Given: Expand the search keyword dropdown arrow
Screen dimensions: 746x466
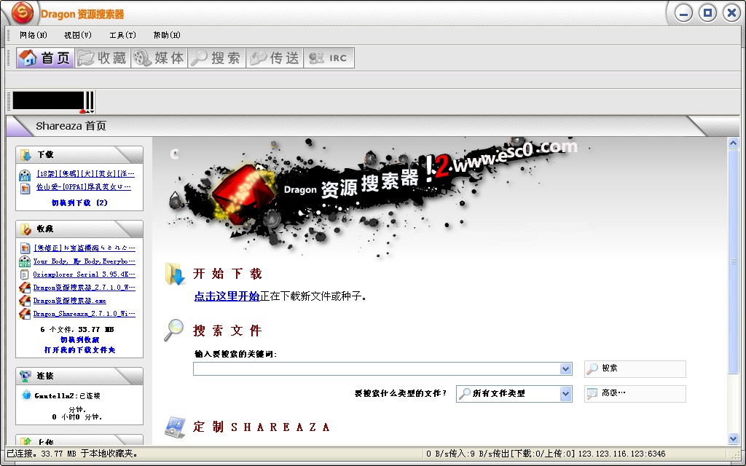Looking at the screenshot, I should click(x=566, y=369).
